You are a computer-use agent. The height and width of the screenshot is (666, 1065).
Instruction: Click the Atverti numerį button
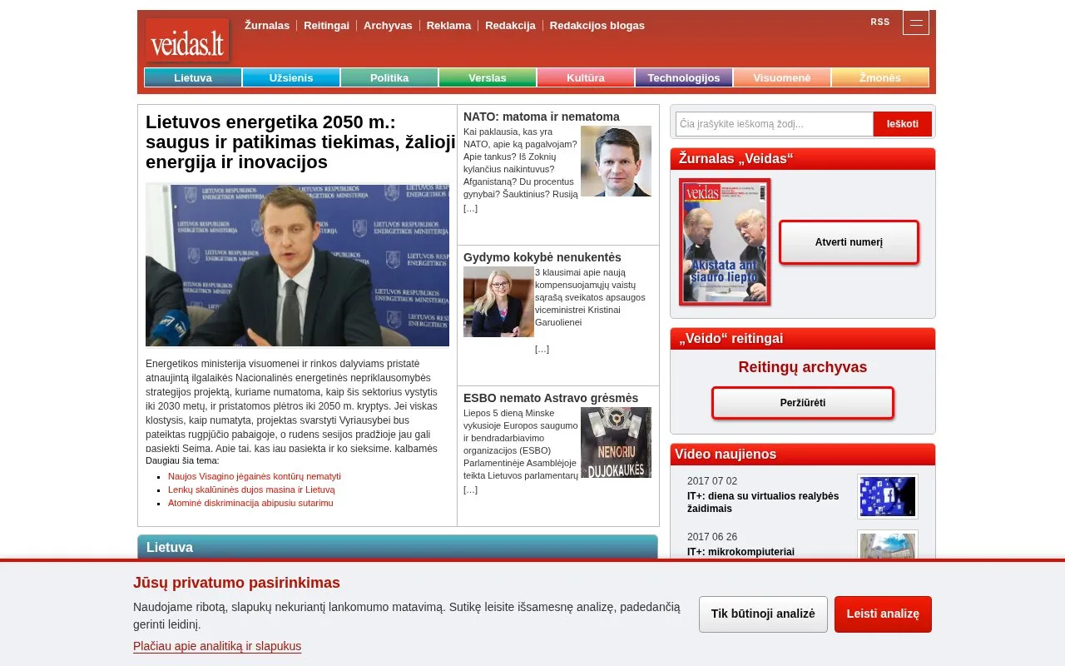pyautogui.click(x=849, y=242)
